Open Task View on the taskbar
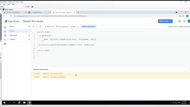190x107 pixels. 14,103
